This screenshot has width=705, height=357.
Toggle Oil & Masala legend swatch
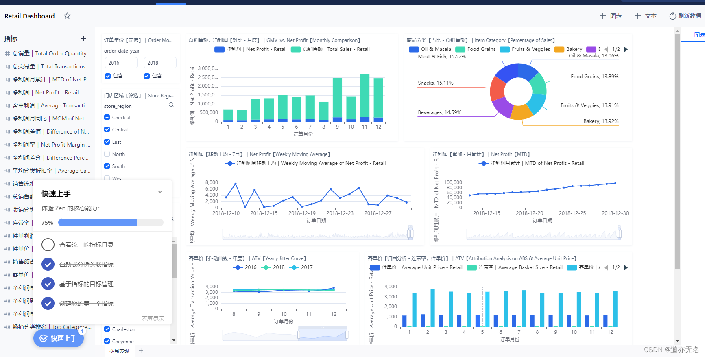pos(414,49)
